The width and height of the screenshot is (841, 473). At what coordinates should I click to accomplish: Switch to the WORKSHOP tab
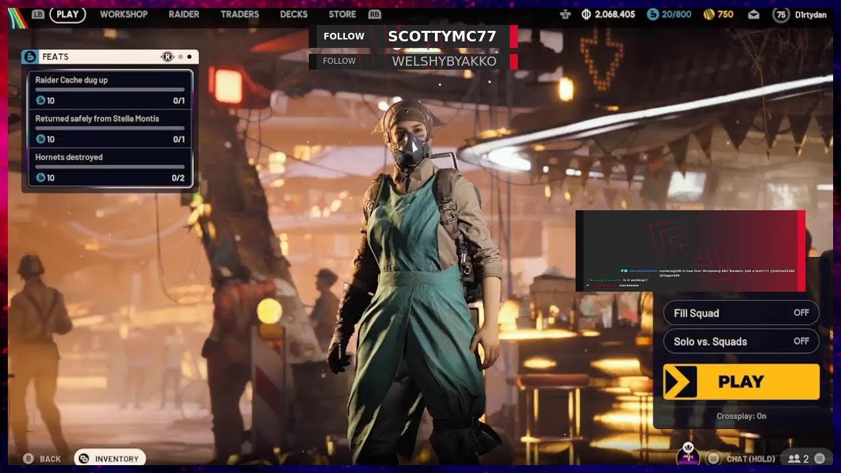pyautogui.click(x=124, y=14)
